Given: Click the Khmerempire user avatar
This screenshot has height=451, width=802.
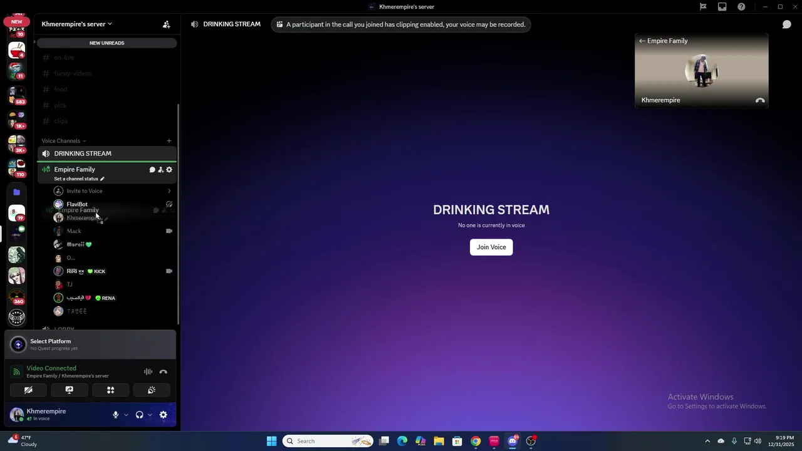Looking at the screenshot, I should coord(17,414).
